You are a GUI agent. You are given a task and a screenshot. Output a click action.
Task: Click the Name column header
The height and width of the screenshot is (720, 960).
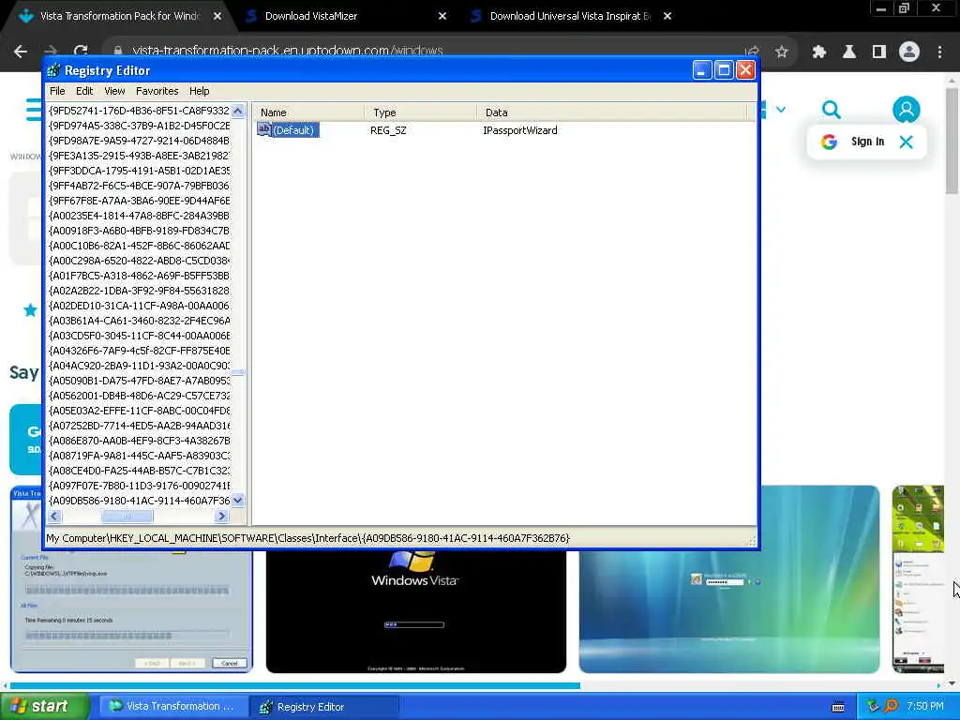click(307, 112)
